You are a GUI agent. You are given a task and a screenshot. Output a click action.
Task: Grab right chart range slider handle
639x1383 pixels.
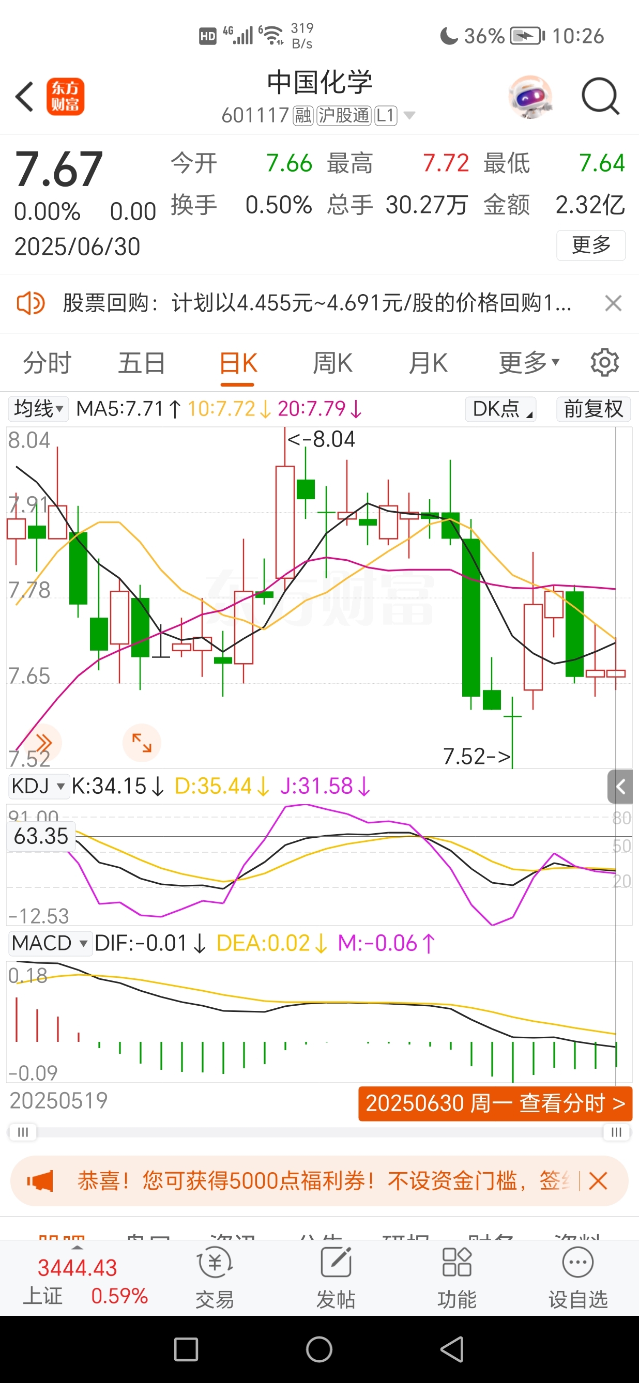coord(616,1132)
